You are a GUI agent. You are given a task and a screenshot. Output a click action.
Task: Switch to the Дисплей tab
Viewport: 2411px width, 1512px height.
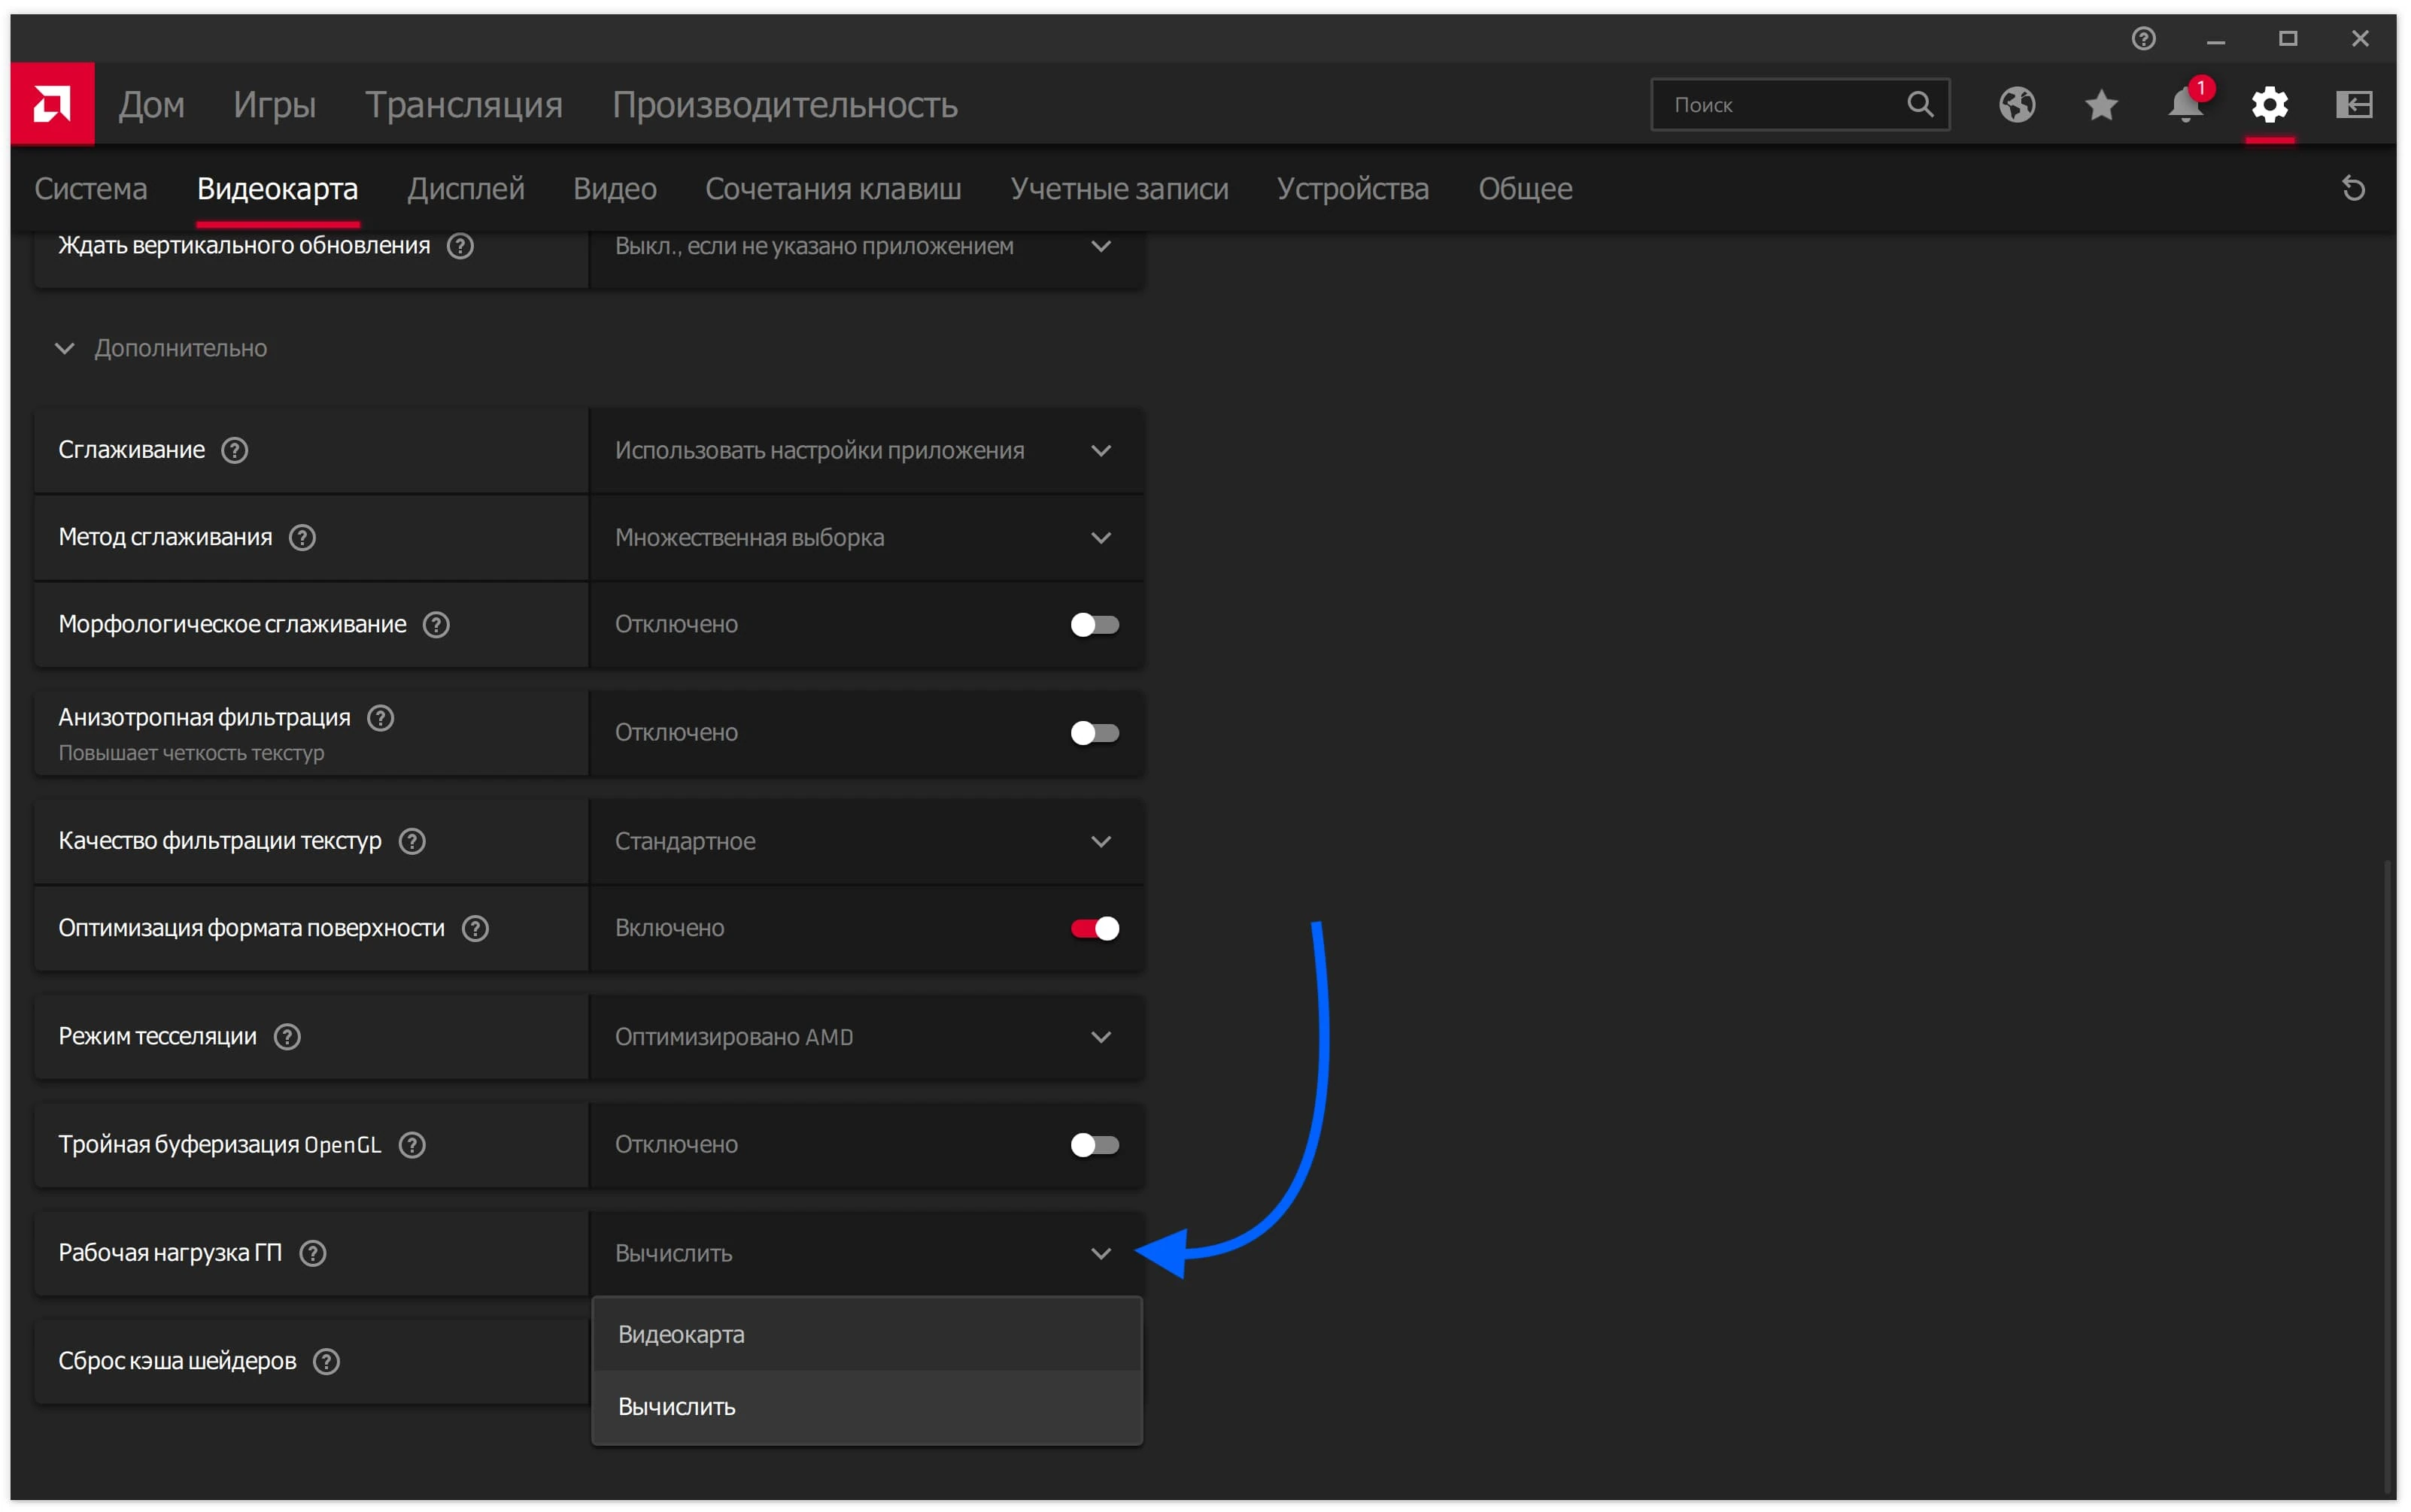pyautogui.click(x=465, y=188)
